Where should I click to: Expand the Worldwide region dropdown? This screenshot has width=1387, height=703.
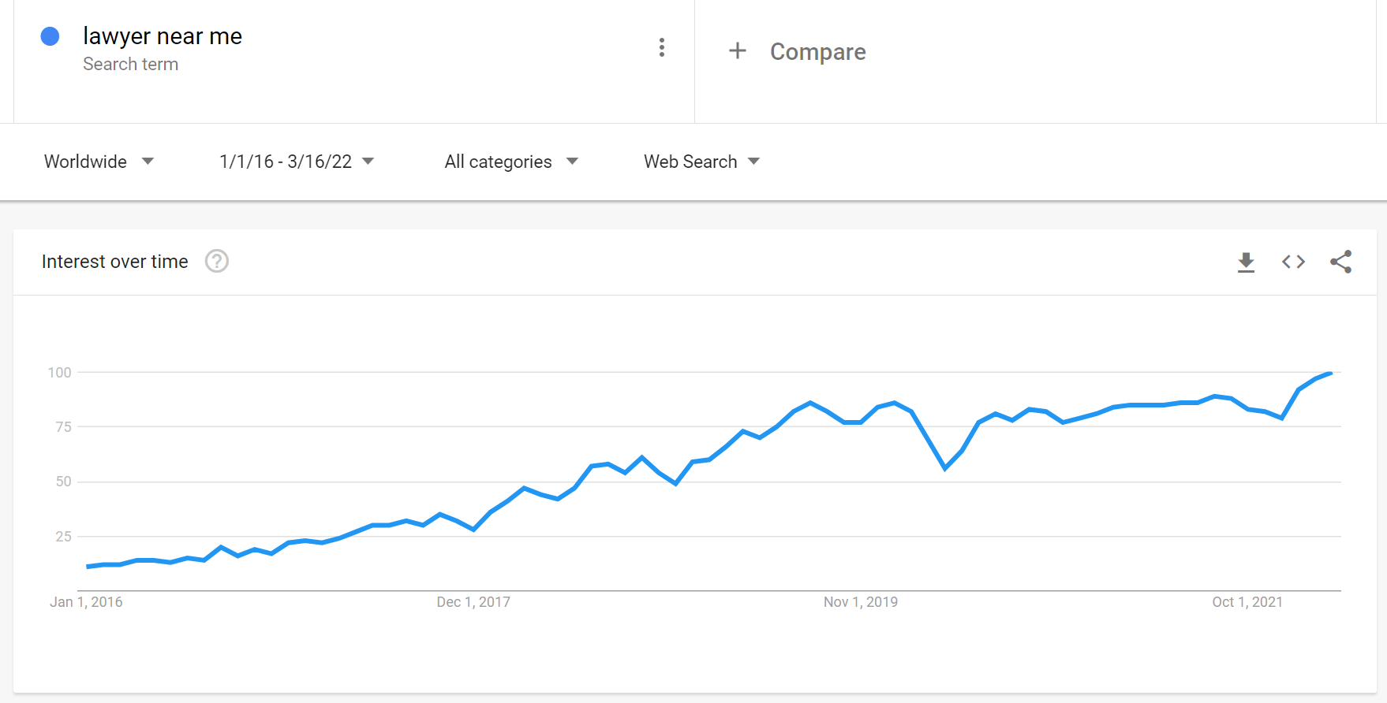(99, 162)
